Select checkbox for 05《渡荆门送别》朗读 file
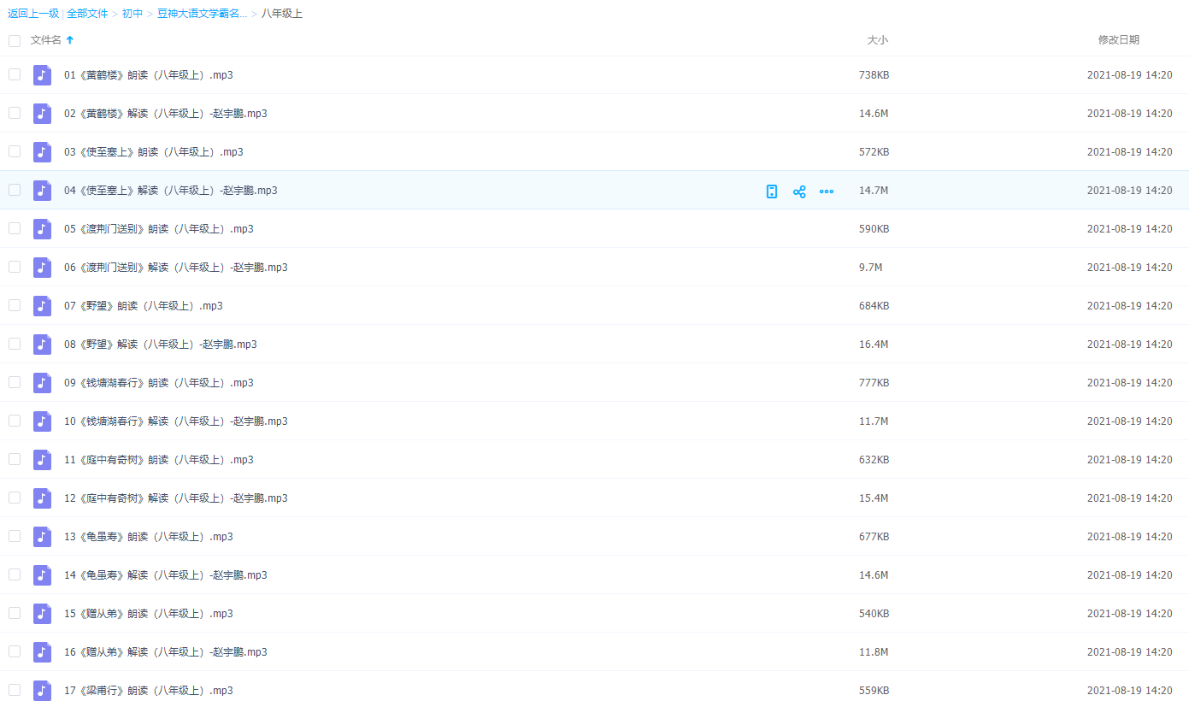The width and height of the screenshot is (1189, 701). (x=15, y=228)
